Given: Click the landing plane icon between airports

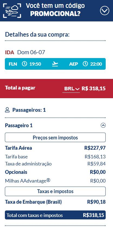Looking at the screenshot, I should 55,64.
